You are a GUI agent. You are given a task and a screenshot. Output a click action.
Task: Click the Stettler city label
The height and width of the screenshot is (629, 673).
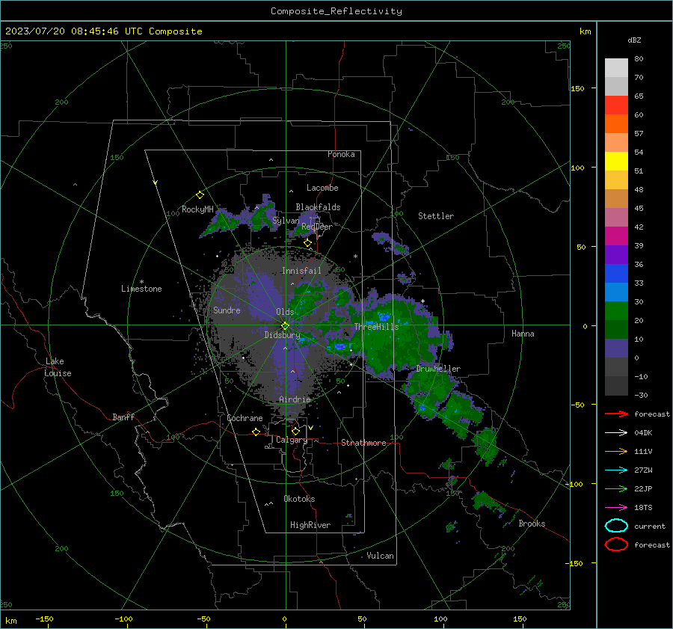click(x=436, y=216)
